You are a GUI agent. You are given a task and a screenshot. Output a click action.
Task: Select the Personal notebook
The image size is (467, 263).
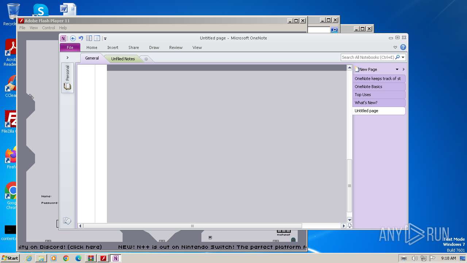(67, 78)
